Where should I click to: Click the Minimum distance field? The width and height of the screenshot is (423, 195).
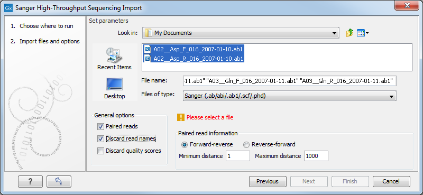(x=238, y=156)
